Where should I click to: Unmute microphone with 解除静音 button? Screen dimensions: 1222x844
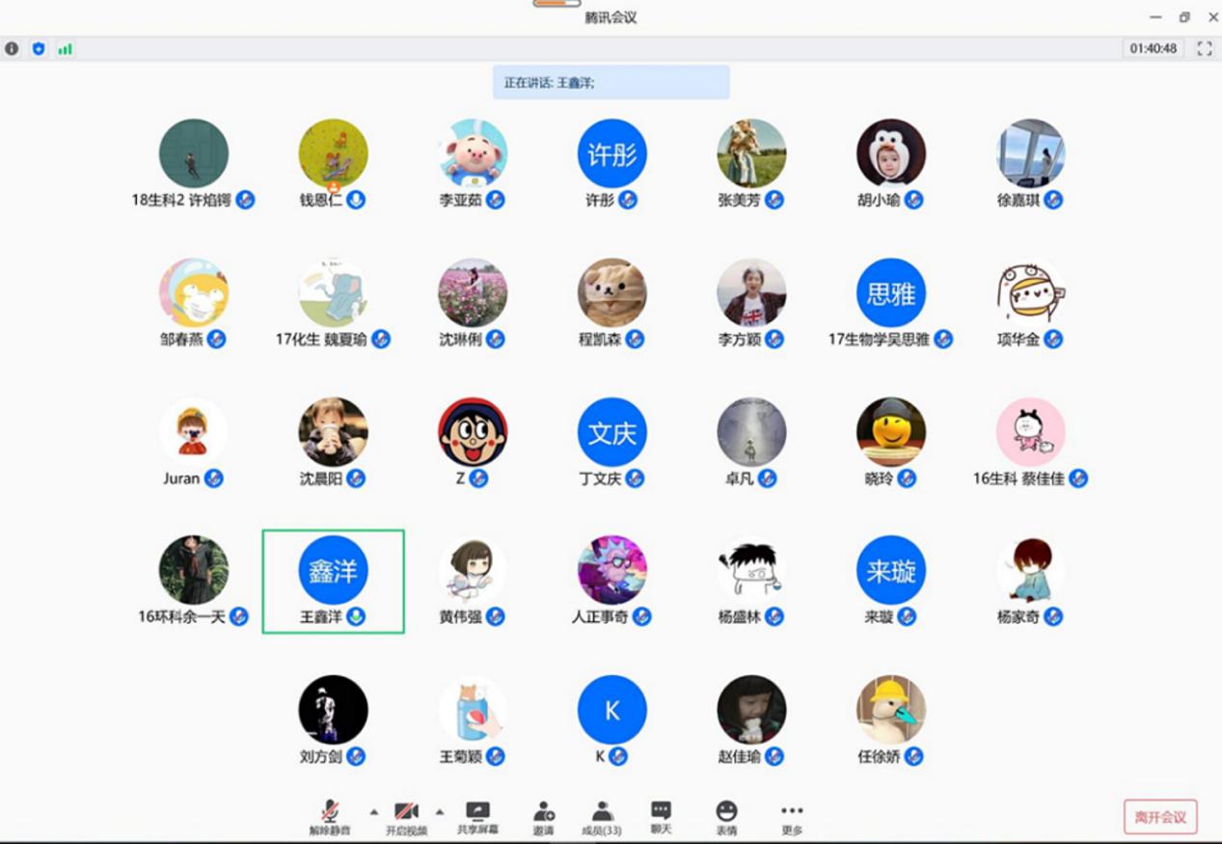(x=330, y=816)
